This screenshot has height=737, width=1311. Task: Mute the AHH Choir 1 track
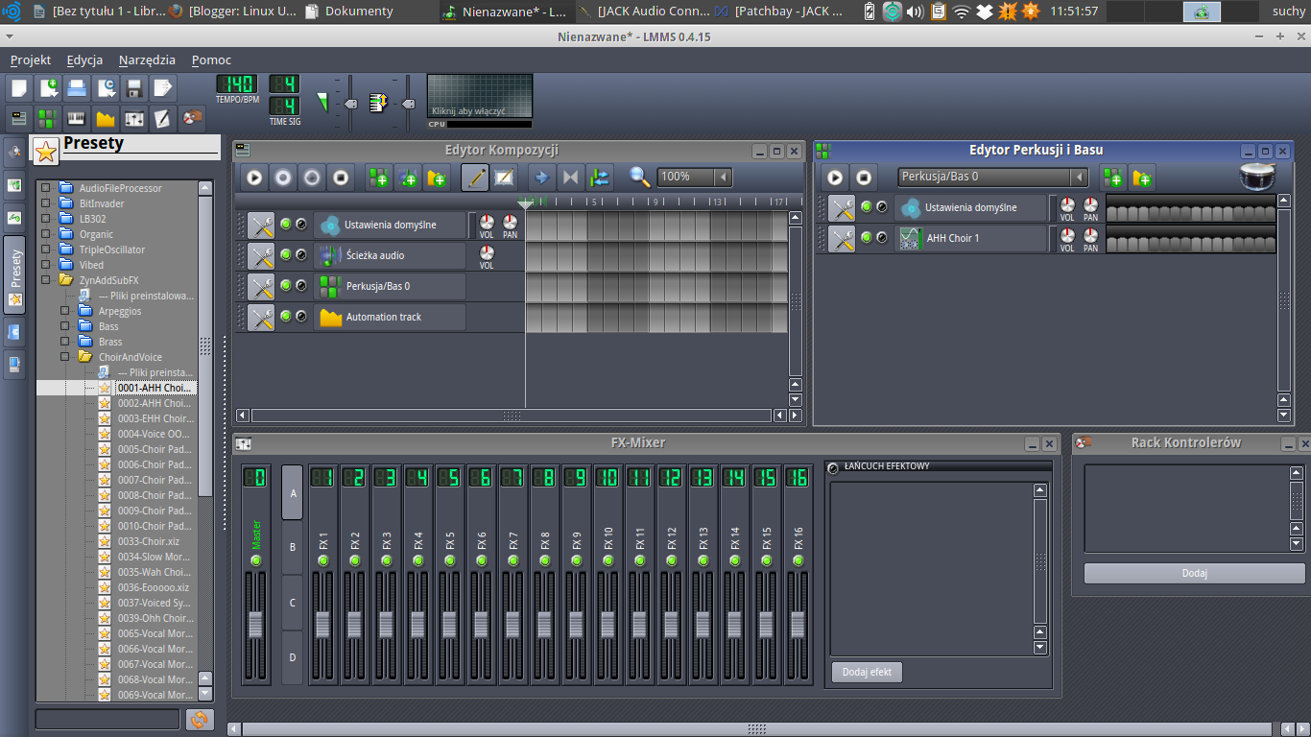click(x=866, y=238)
